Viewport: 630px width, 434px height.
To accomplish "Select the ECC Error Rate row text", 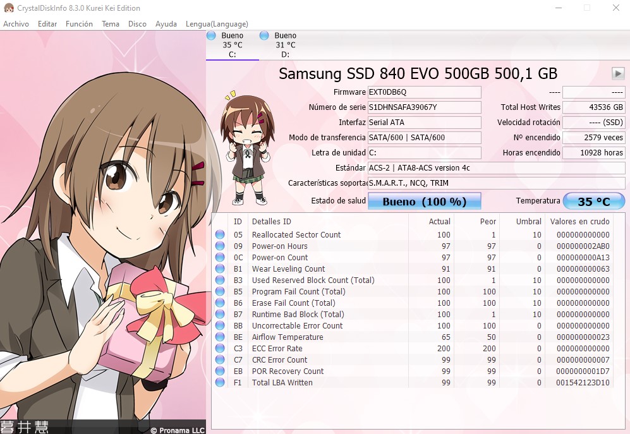I will (x=277, y=349).
